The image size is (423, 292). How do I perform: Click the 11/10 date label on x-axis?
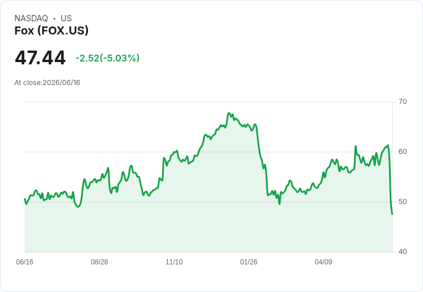click(x=174, y=262)
